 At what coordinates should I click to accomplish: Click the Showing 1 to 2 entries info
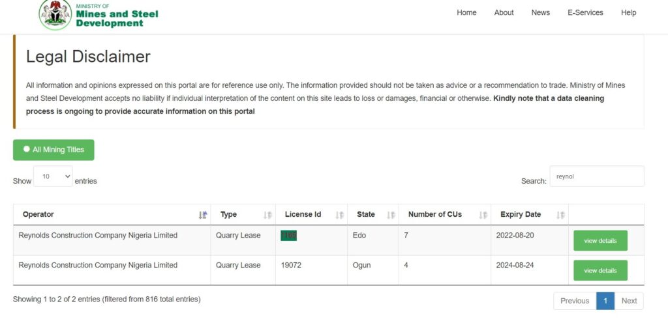click(x=106, y=299)
